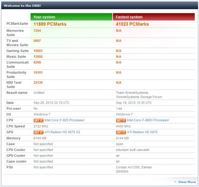Click the Sep 26, 2010 22:19 UTC date
199x187 pixels.
[x=51, y=103]
